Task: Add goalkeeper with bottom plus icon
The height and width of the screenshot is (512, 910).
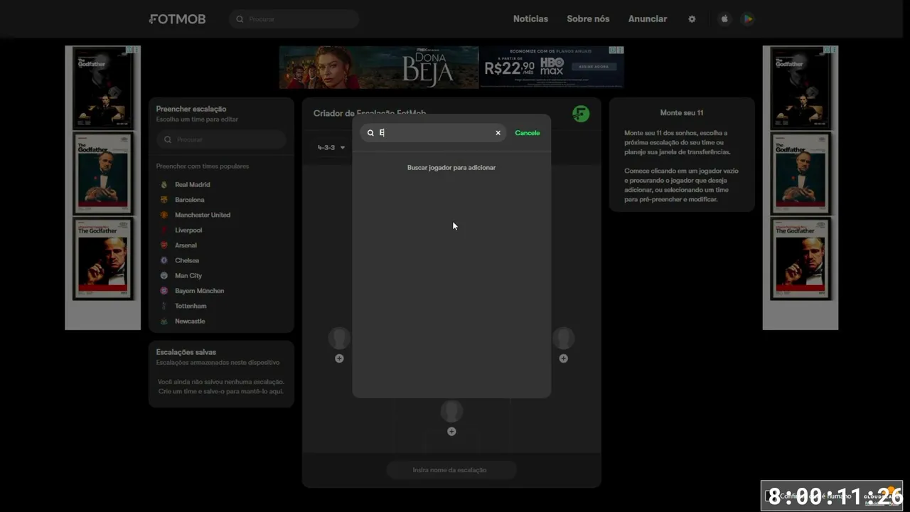Action: [x=451, y=432]
